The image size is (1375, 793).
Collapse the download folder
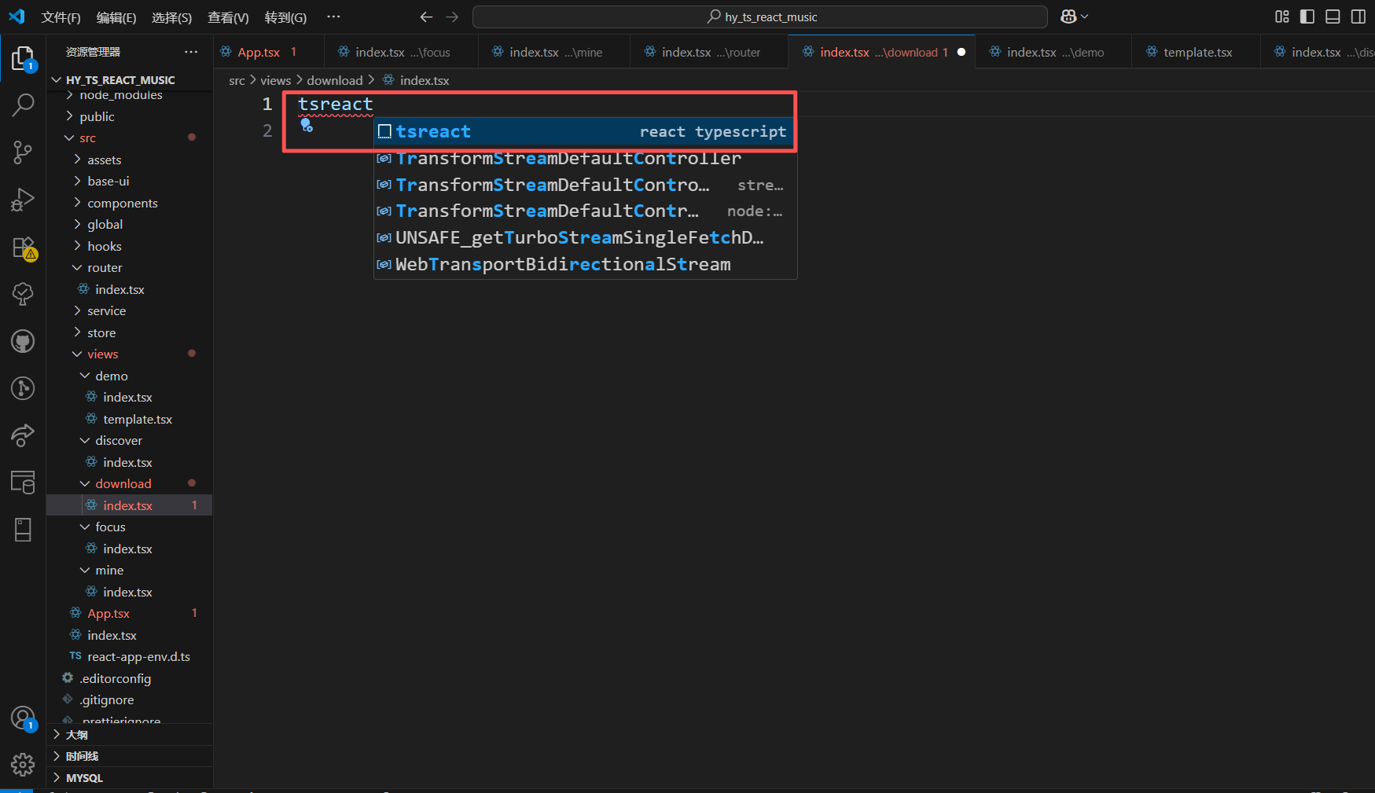point(123,483)
